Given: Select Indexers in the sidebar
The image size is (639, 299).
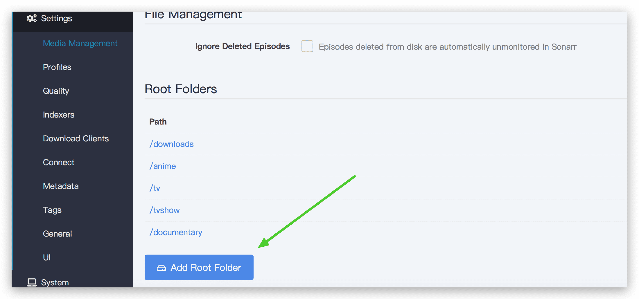Looking at the screenshot, I should (59, 115).
